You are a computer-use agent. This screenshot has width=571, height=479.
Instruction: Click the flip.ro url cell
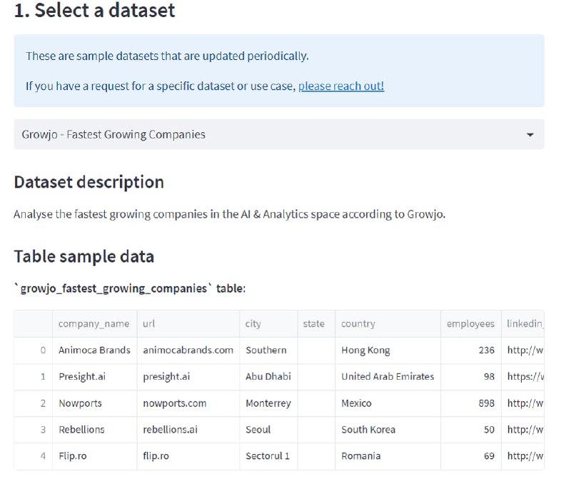point(188,456)
